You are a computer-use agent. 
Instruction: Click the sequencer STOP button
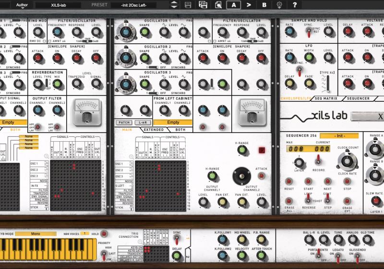[347, 182]
